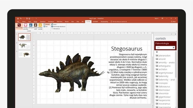Clear the search with the X icon
The height and width of the screenshot is (108, 193).
pyautogui.click(x=173, y=47)
